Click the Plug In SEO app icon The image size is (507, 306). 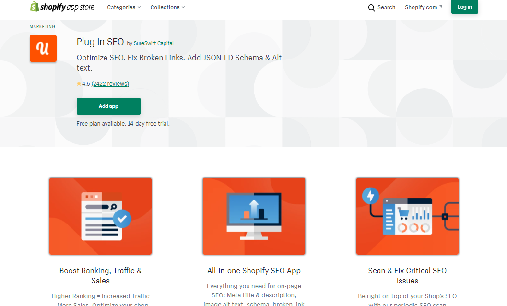43,48
